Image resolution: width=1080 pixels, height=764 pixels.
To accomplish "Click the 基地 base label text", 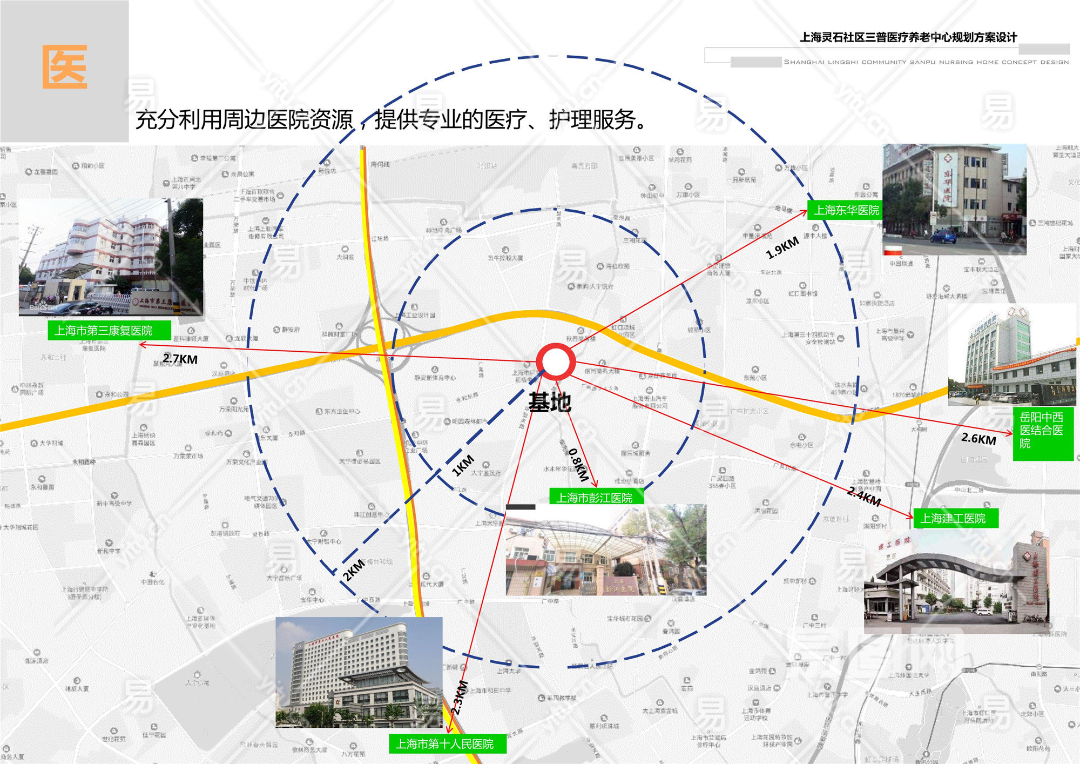I will tap(550, 403).
